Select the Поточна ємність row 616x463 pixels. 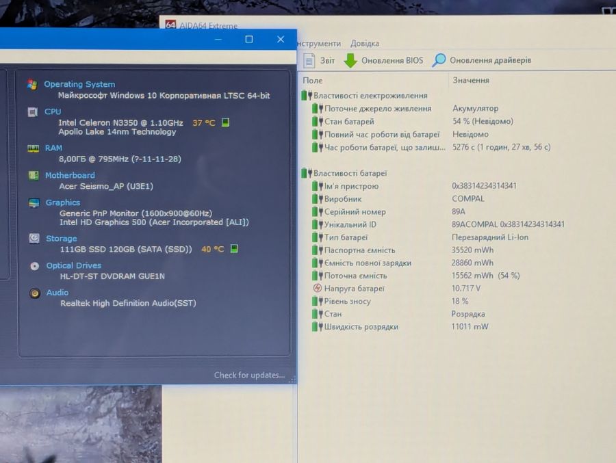[415, 276]
